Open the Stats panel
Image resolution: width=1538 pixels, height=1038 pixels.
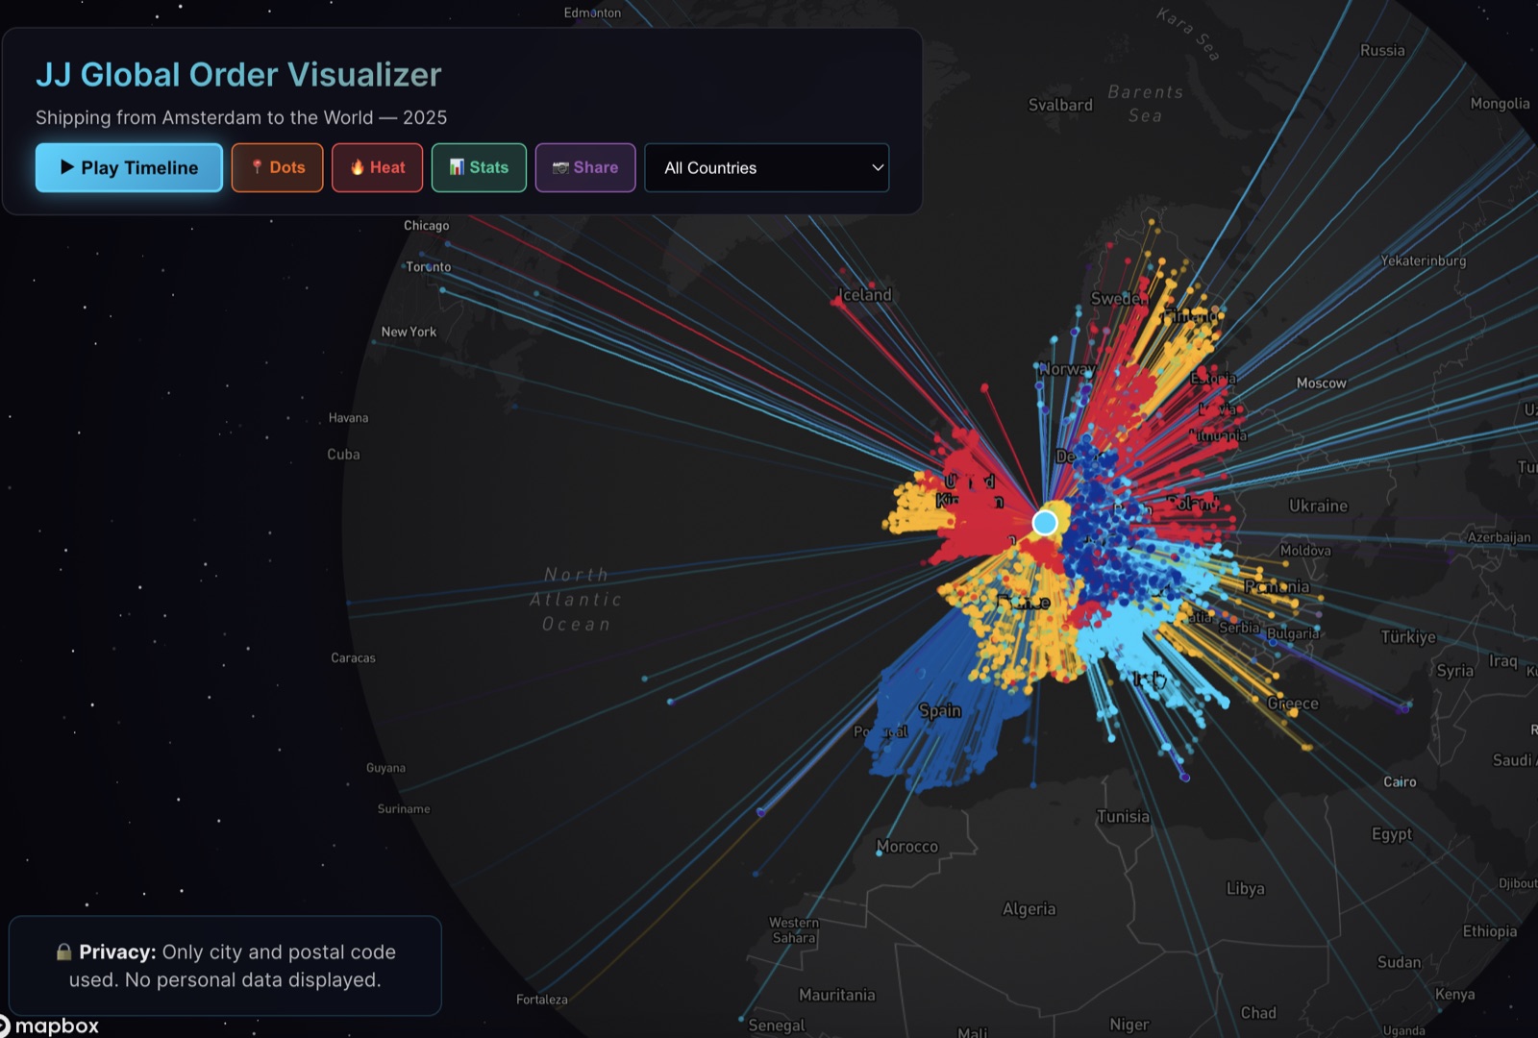[479, 167]
